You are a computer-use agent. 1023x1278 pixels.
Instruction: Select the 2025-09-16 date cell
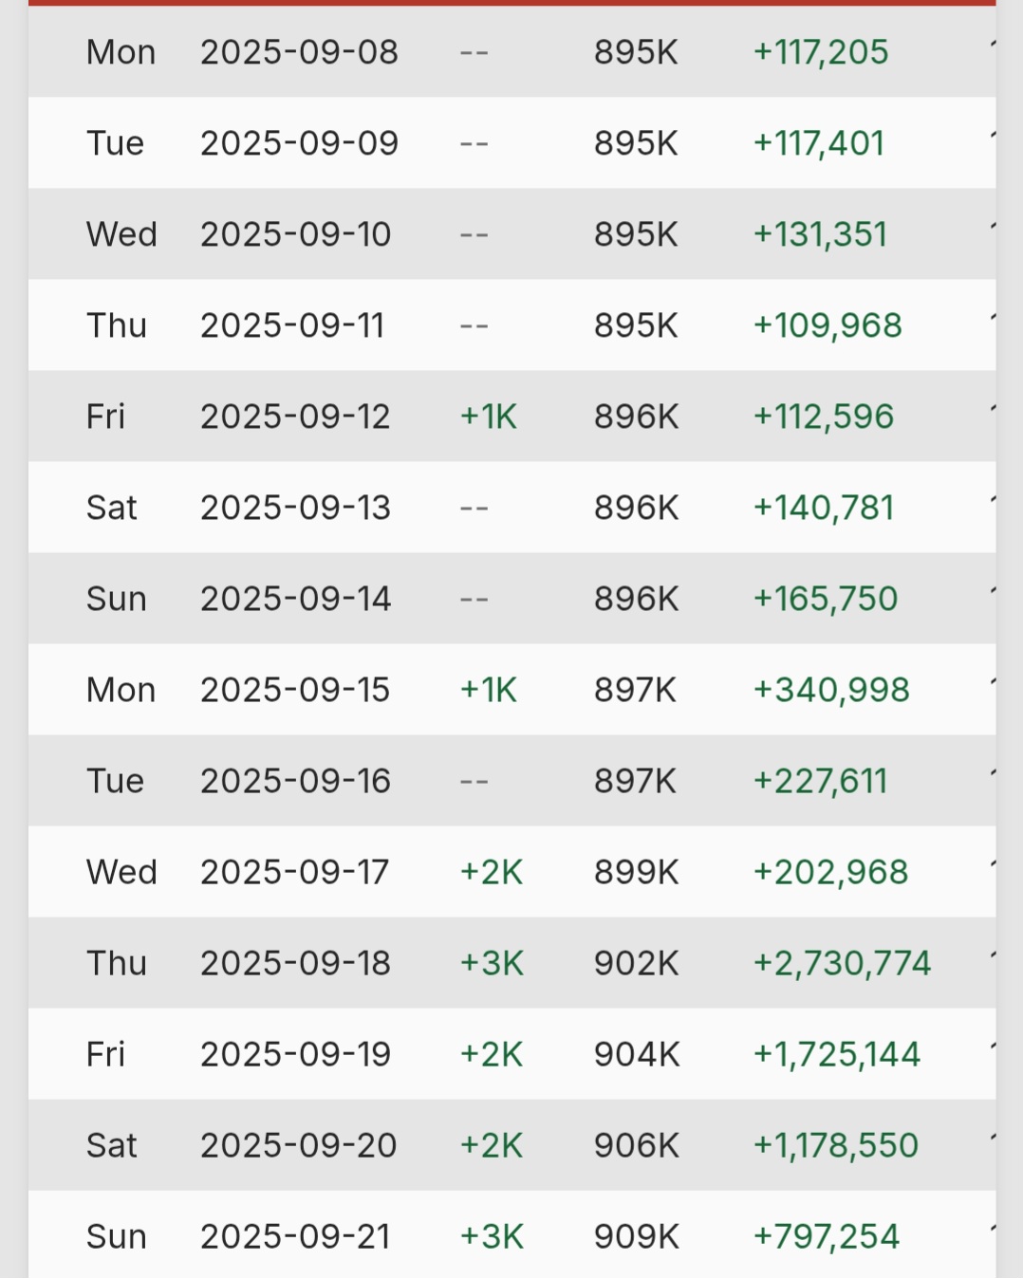(x=295, y=781)
